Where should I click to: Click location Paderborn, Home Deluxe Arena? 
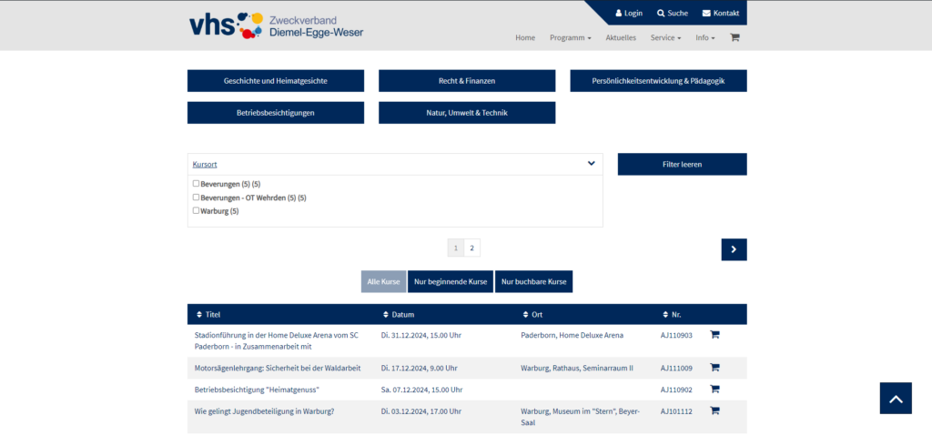tap(572, 335)
